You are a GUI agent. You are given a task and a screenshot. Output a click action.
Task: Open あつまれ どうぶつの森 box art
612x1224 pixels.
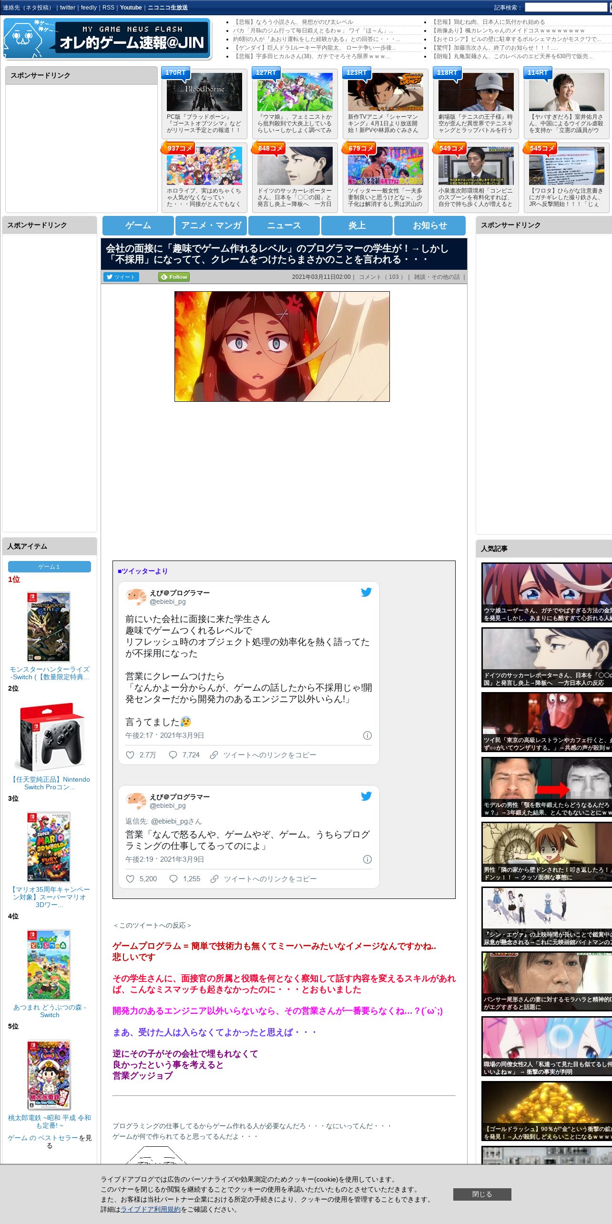click(x=49, y=965)
